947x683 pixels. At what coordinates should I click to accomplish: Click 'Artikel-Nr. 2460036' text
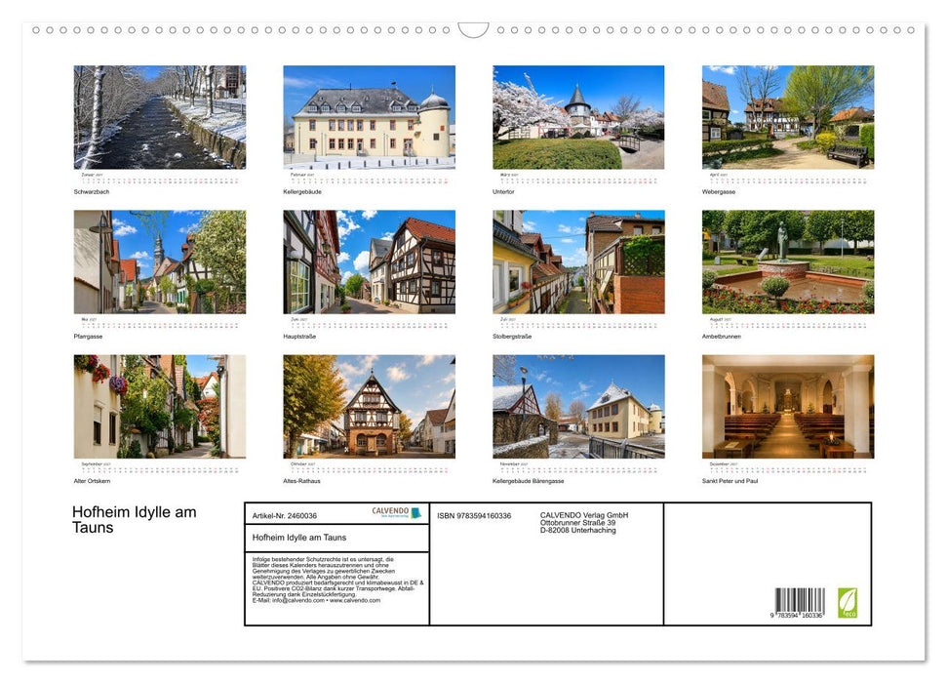pyautogui.click(x=285, y=515)
